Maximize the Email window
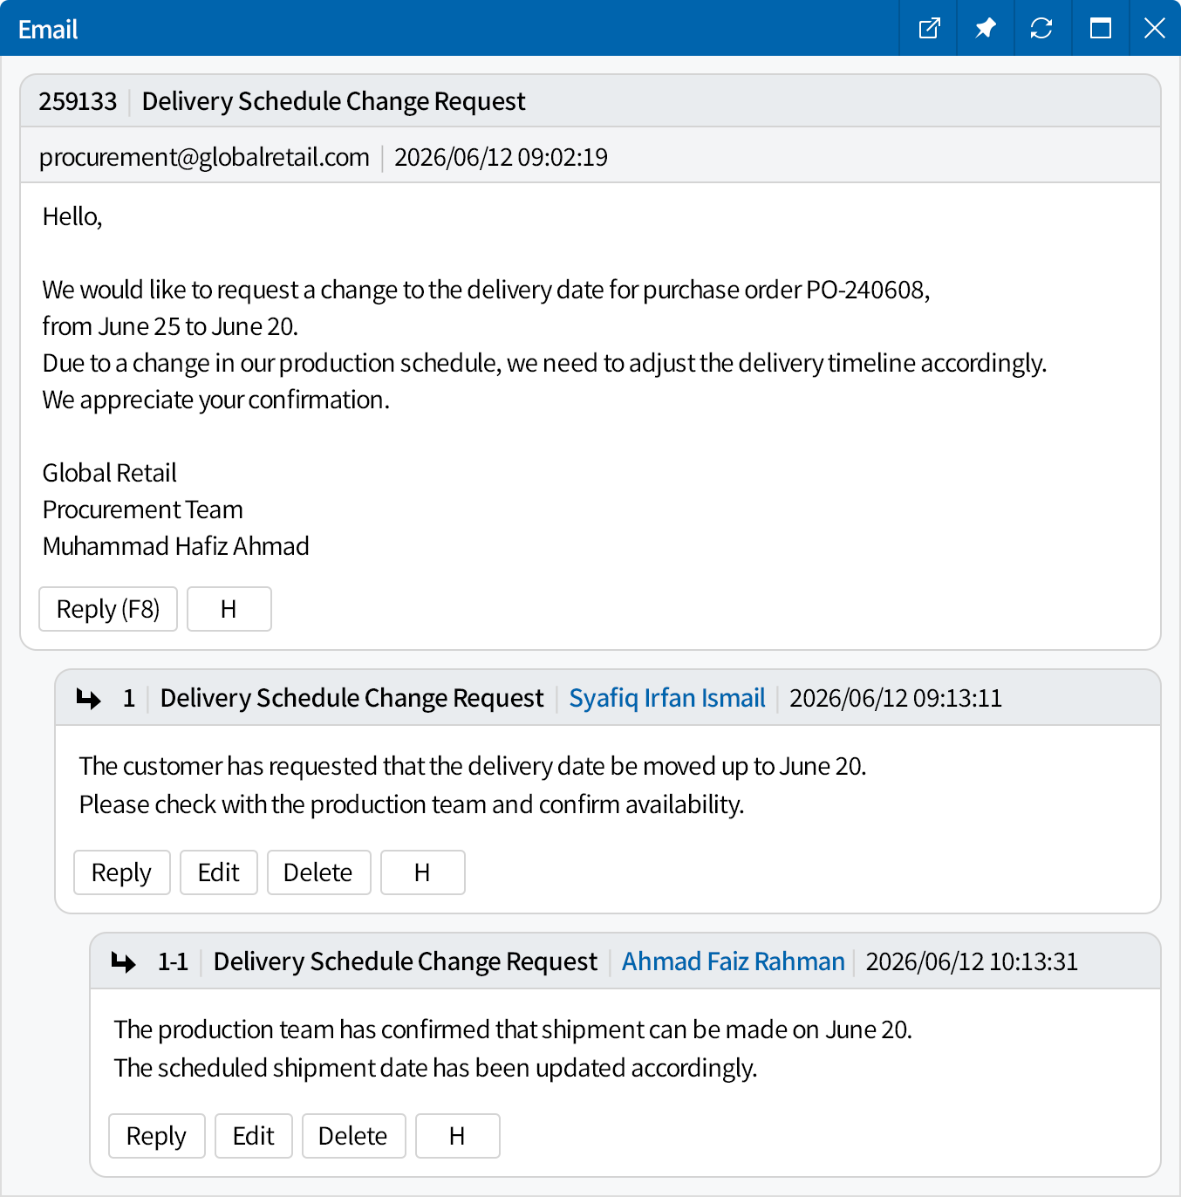Image resolution: width=1181 pixels, height=1197 pixels. pyautogui.click(x=1101, y=28)
